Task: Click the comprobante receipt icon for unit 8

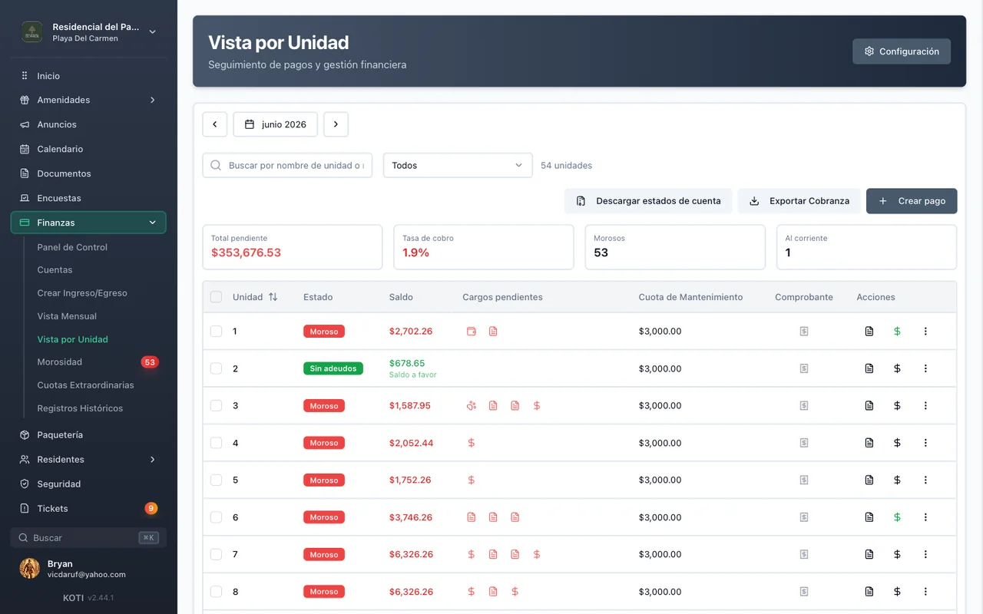Action: pos(804,592)
